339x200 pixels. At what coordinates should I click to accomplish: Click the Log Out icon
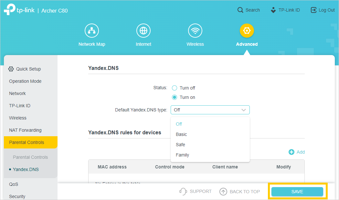(x=313, y=10)
